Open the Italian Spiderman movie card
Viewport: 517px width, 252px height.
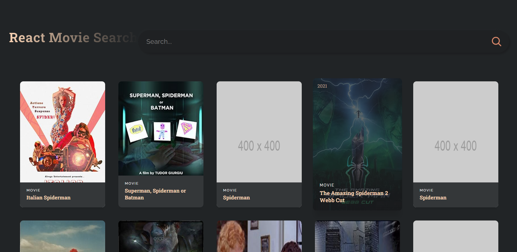[62, 144]
